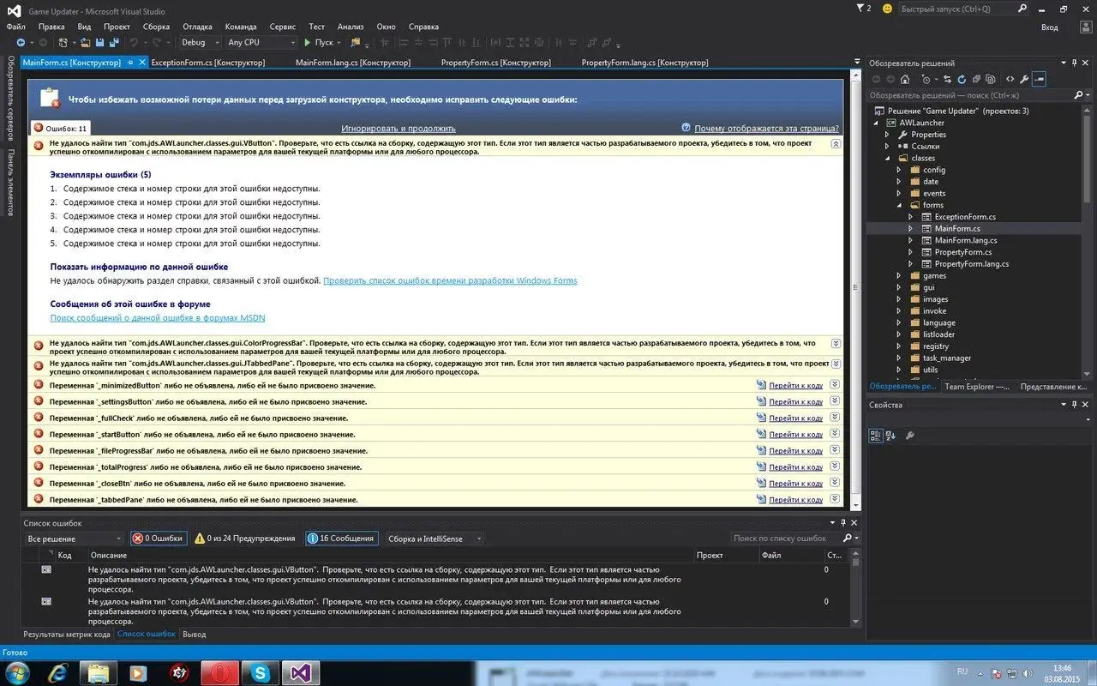Open Skype from the Windows taskbar
The height and width of the screenshot is (686, 1097).
click(258, 672)
